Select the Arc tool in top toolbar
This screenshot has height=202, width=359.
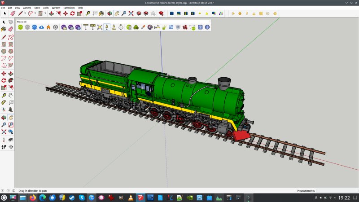click(x=30, y=13)
